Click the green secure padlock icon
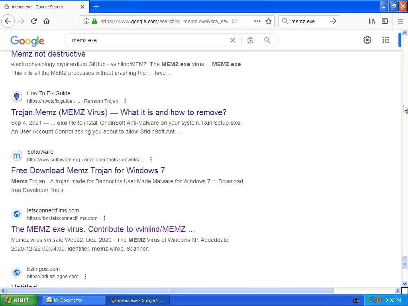 coord(94,21)
